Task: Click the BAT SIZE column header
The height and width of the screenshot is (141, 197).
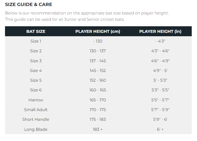Action: (36, 32)
